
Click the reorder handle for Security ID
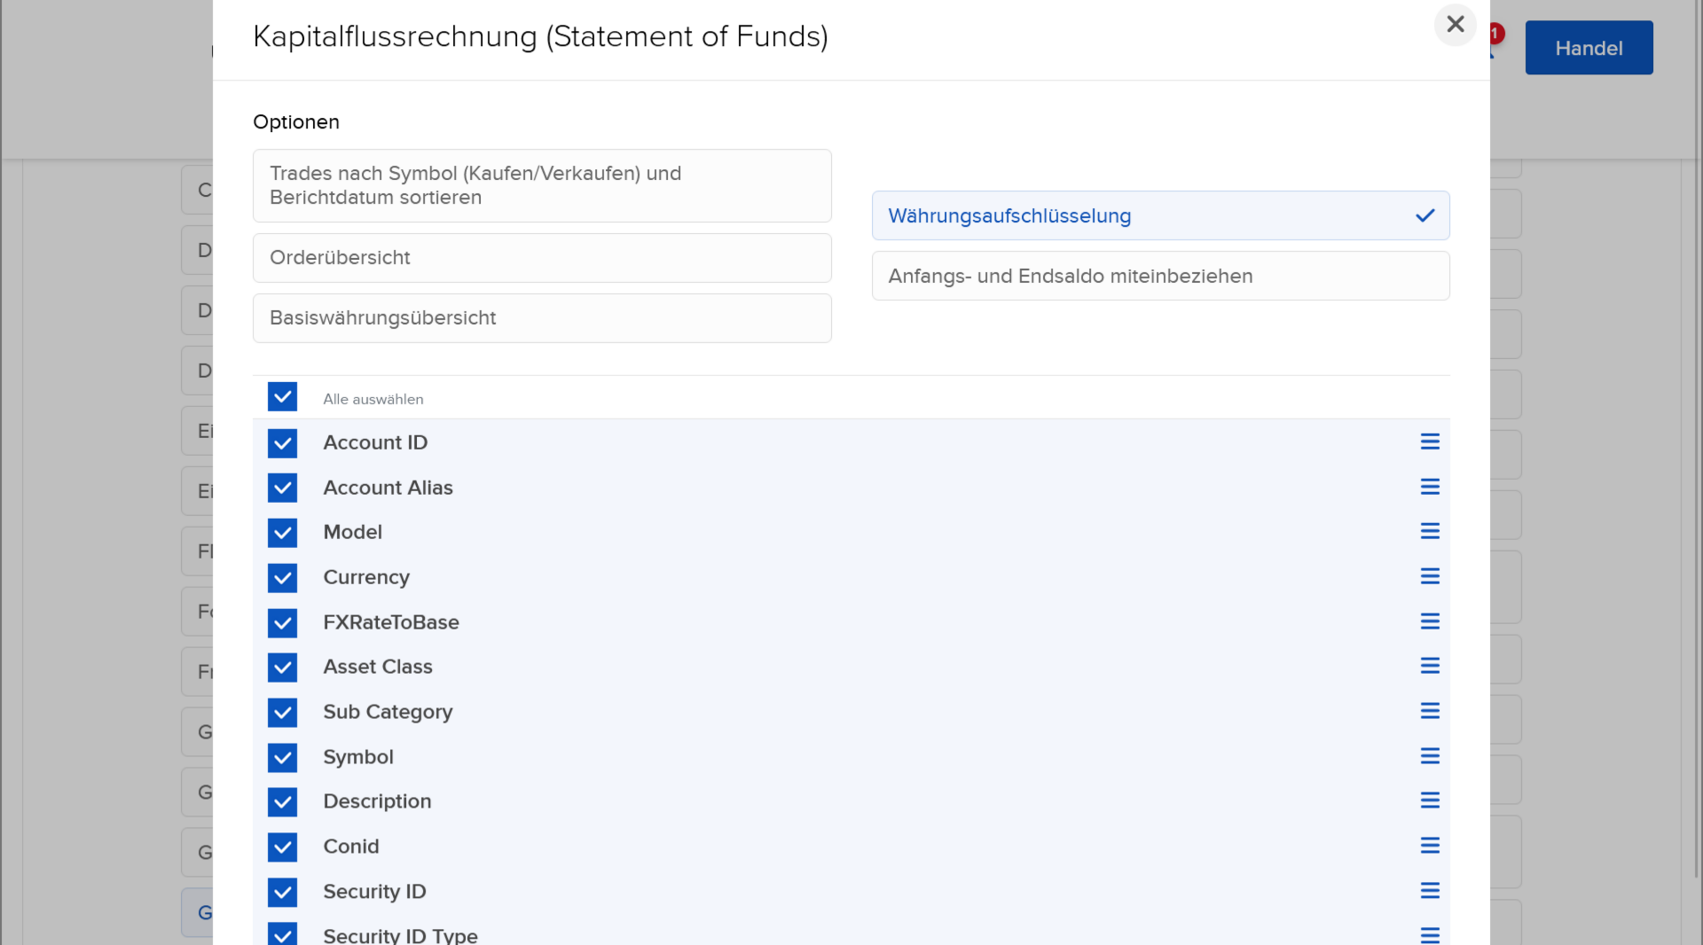(1431, 891)
